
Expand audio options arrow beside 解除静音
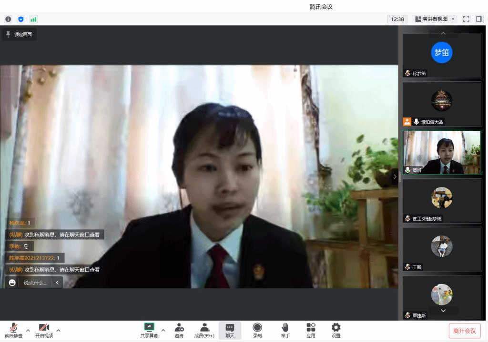coord(28,330)
